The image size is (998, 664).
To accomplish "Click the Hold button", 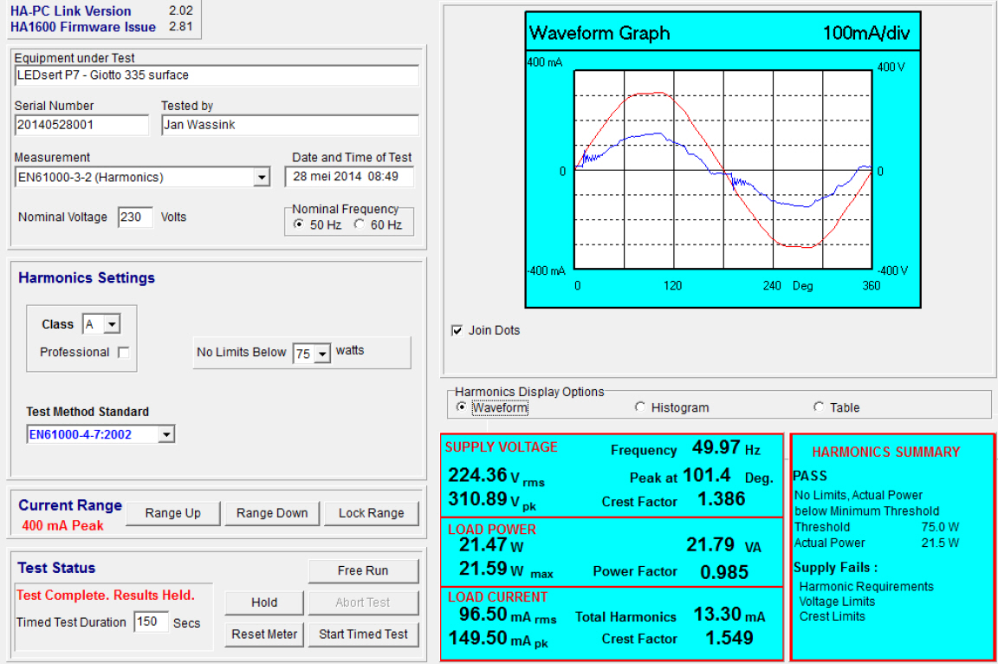I will point(263,602).
